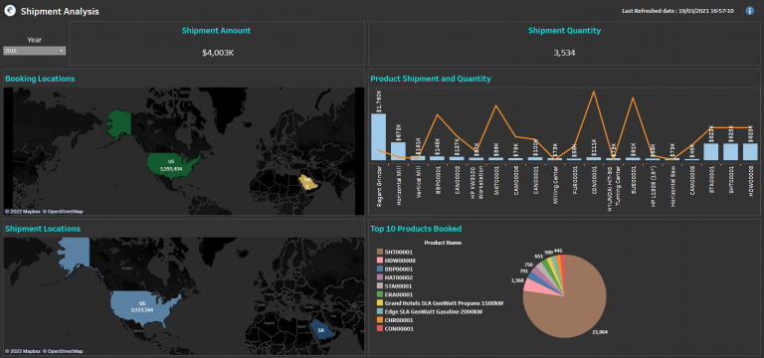Viewport: 764px width, 358px height.
Task: Open the OpenStreetMap link on Booking Locations map
Action: pyautogui.click(x=63, y=212)
